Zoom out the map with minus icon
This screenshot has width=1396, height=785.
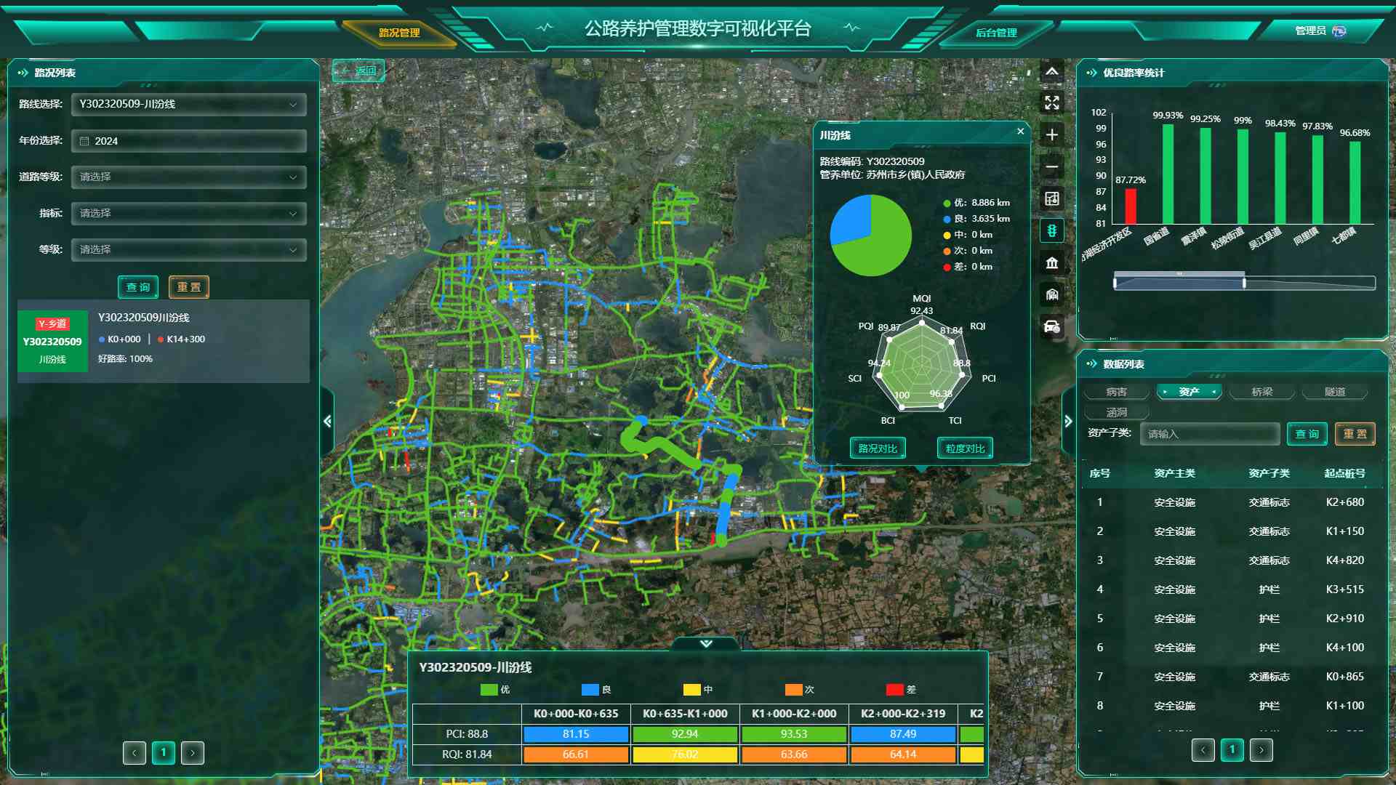(1051, 166)
